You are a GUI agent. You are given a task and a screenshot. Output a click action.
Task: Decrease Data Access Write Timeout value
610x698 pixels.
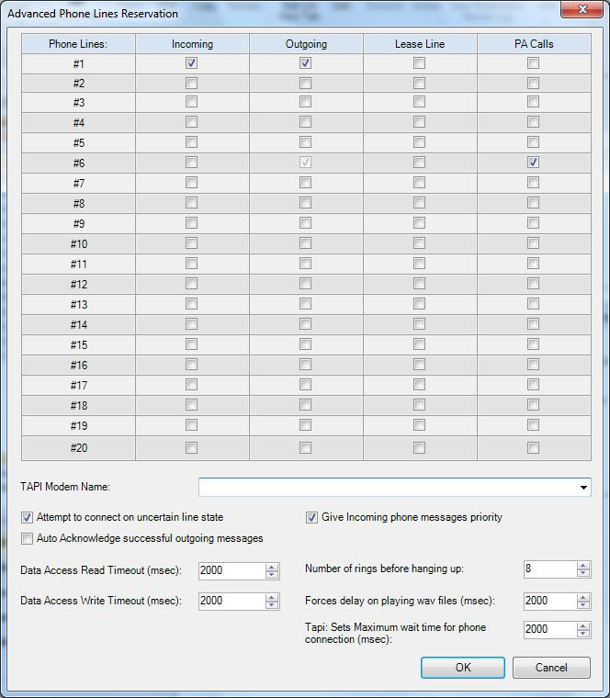[272, 605]
